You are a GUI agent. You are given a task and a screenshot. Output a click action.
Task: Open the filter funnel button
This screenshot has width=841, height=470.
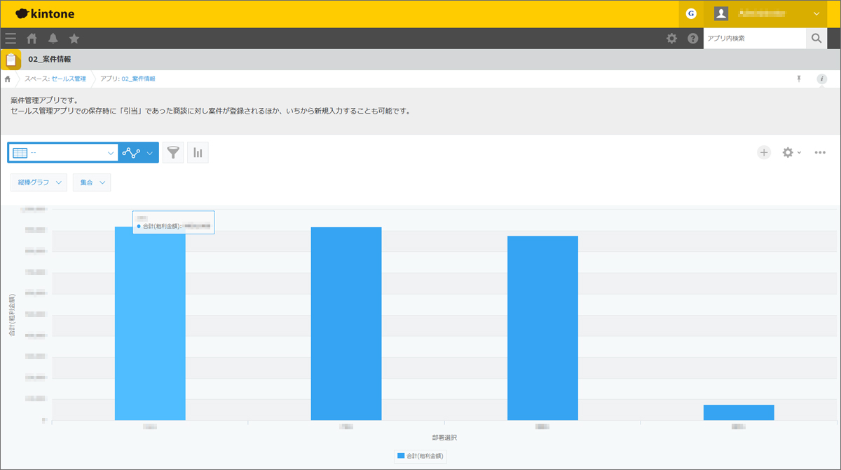point(173,152)
